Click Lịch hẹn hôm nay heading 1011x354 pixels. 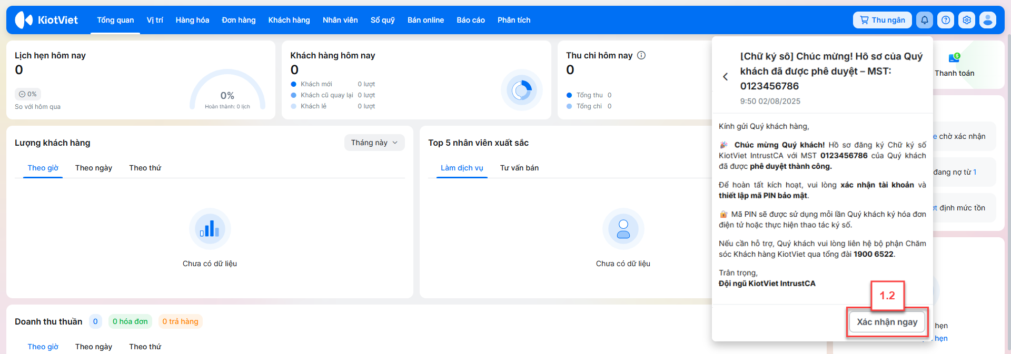[x=50, y=55]
